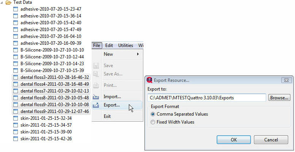Viewport: 295px width, 152px height.
Task: Click the MTESTQuattro logo in Export dialog
Action: coord(149,80)
